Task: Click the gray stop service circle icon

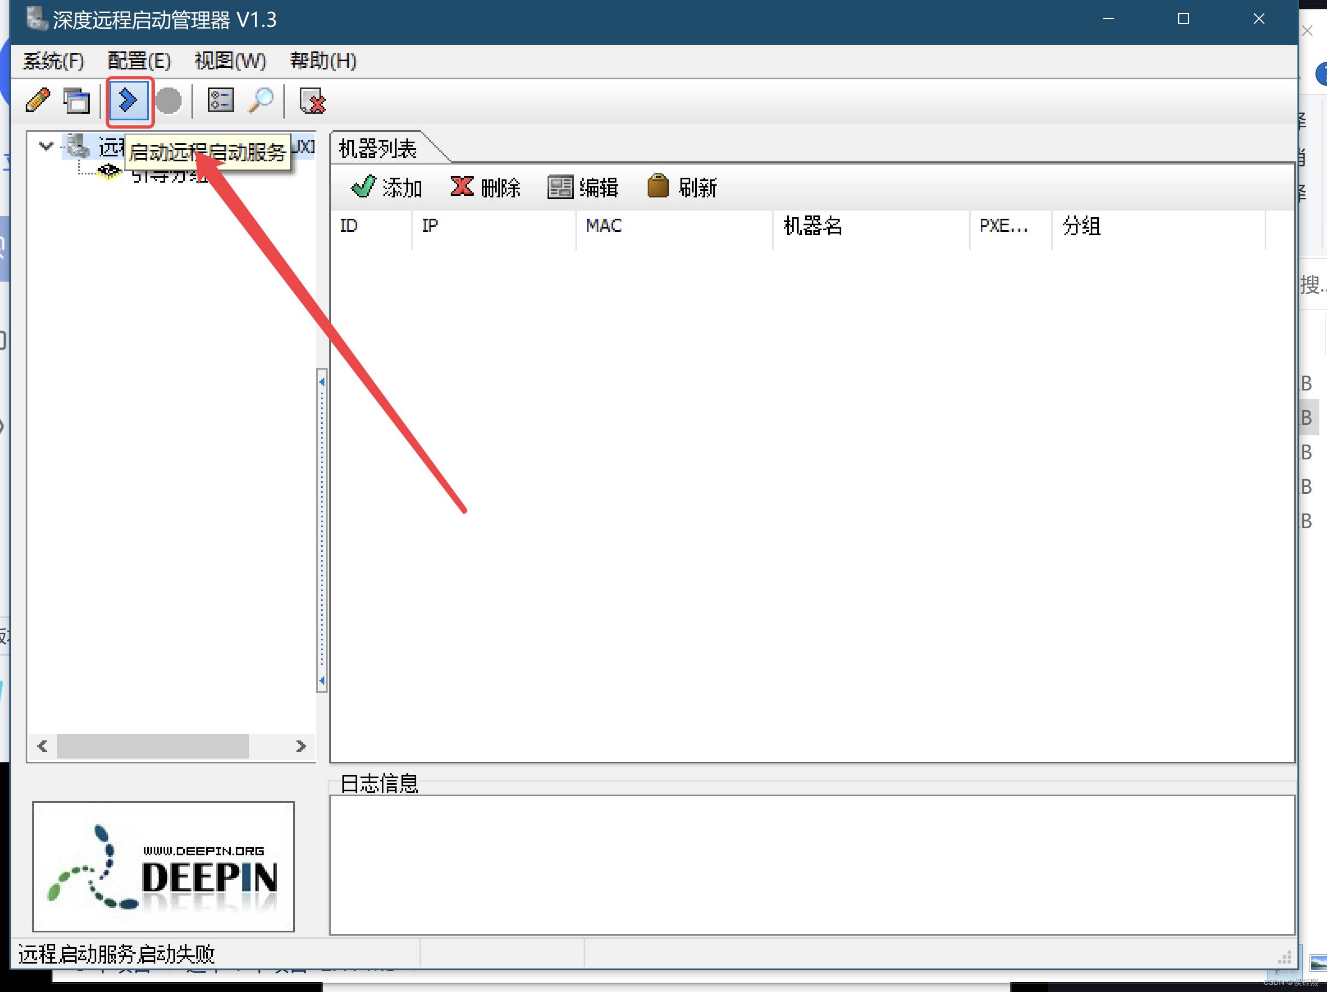Action: [x=168, y=101]
